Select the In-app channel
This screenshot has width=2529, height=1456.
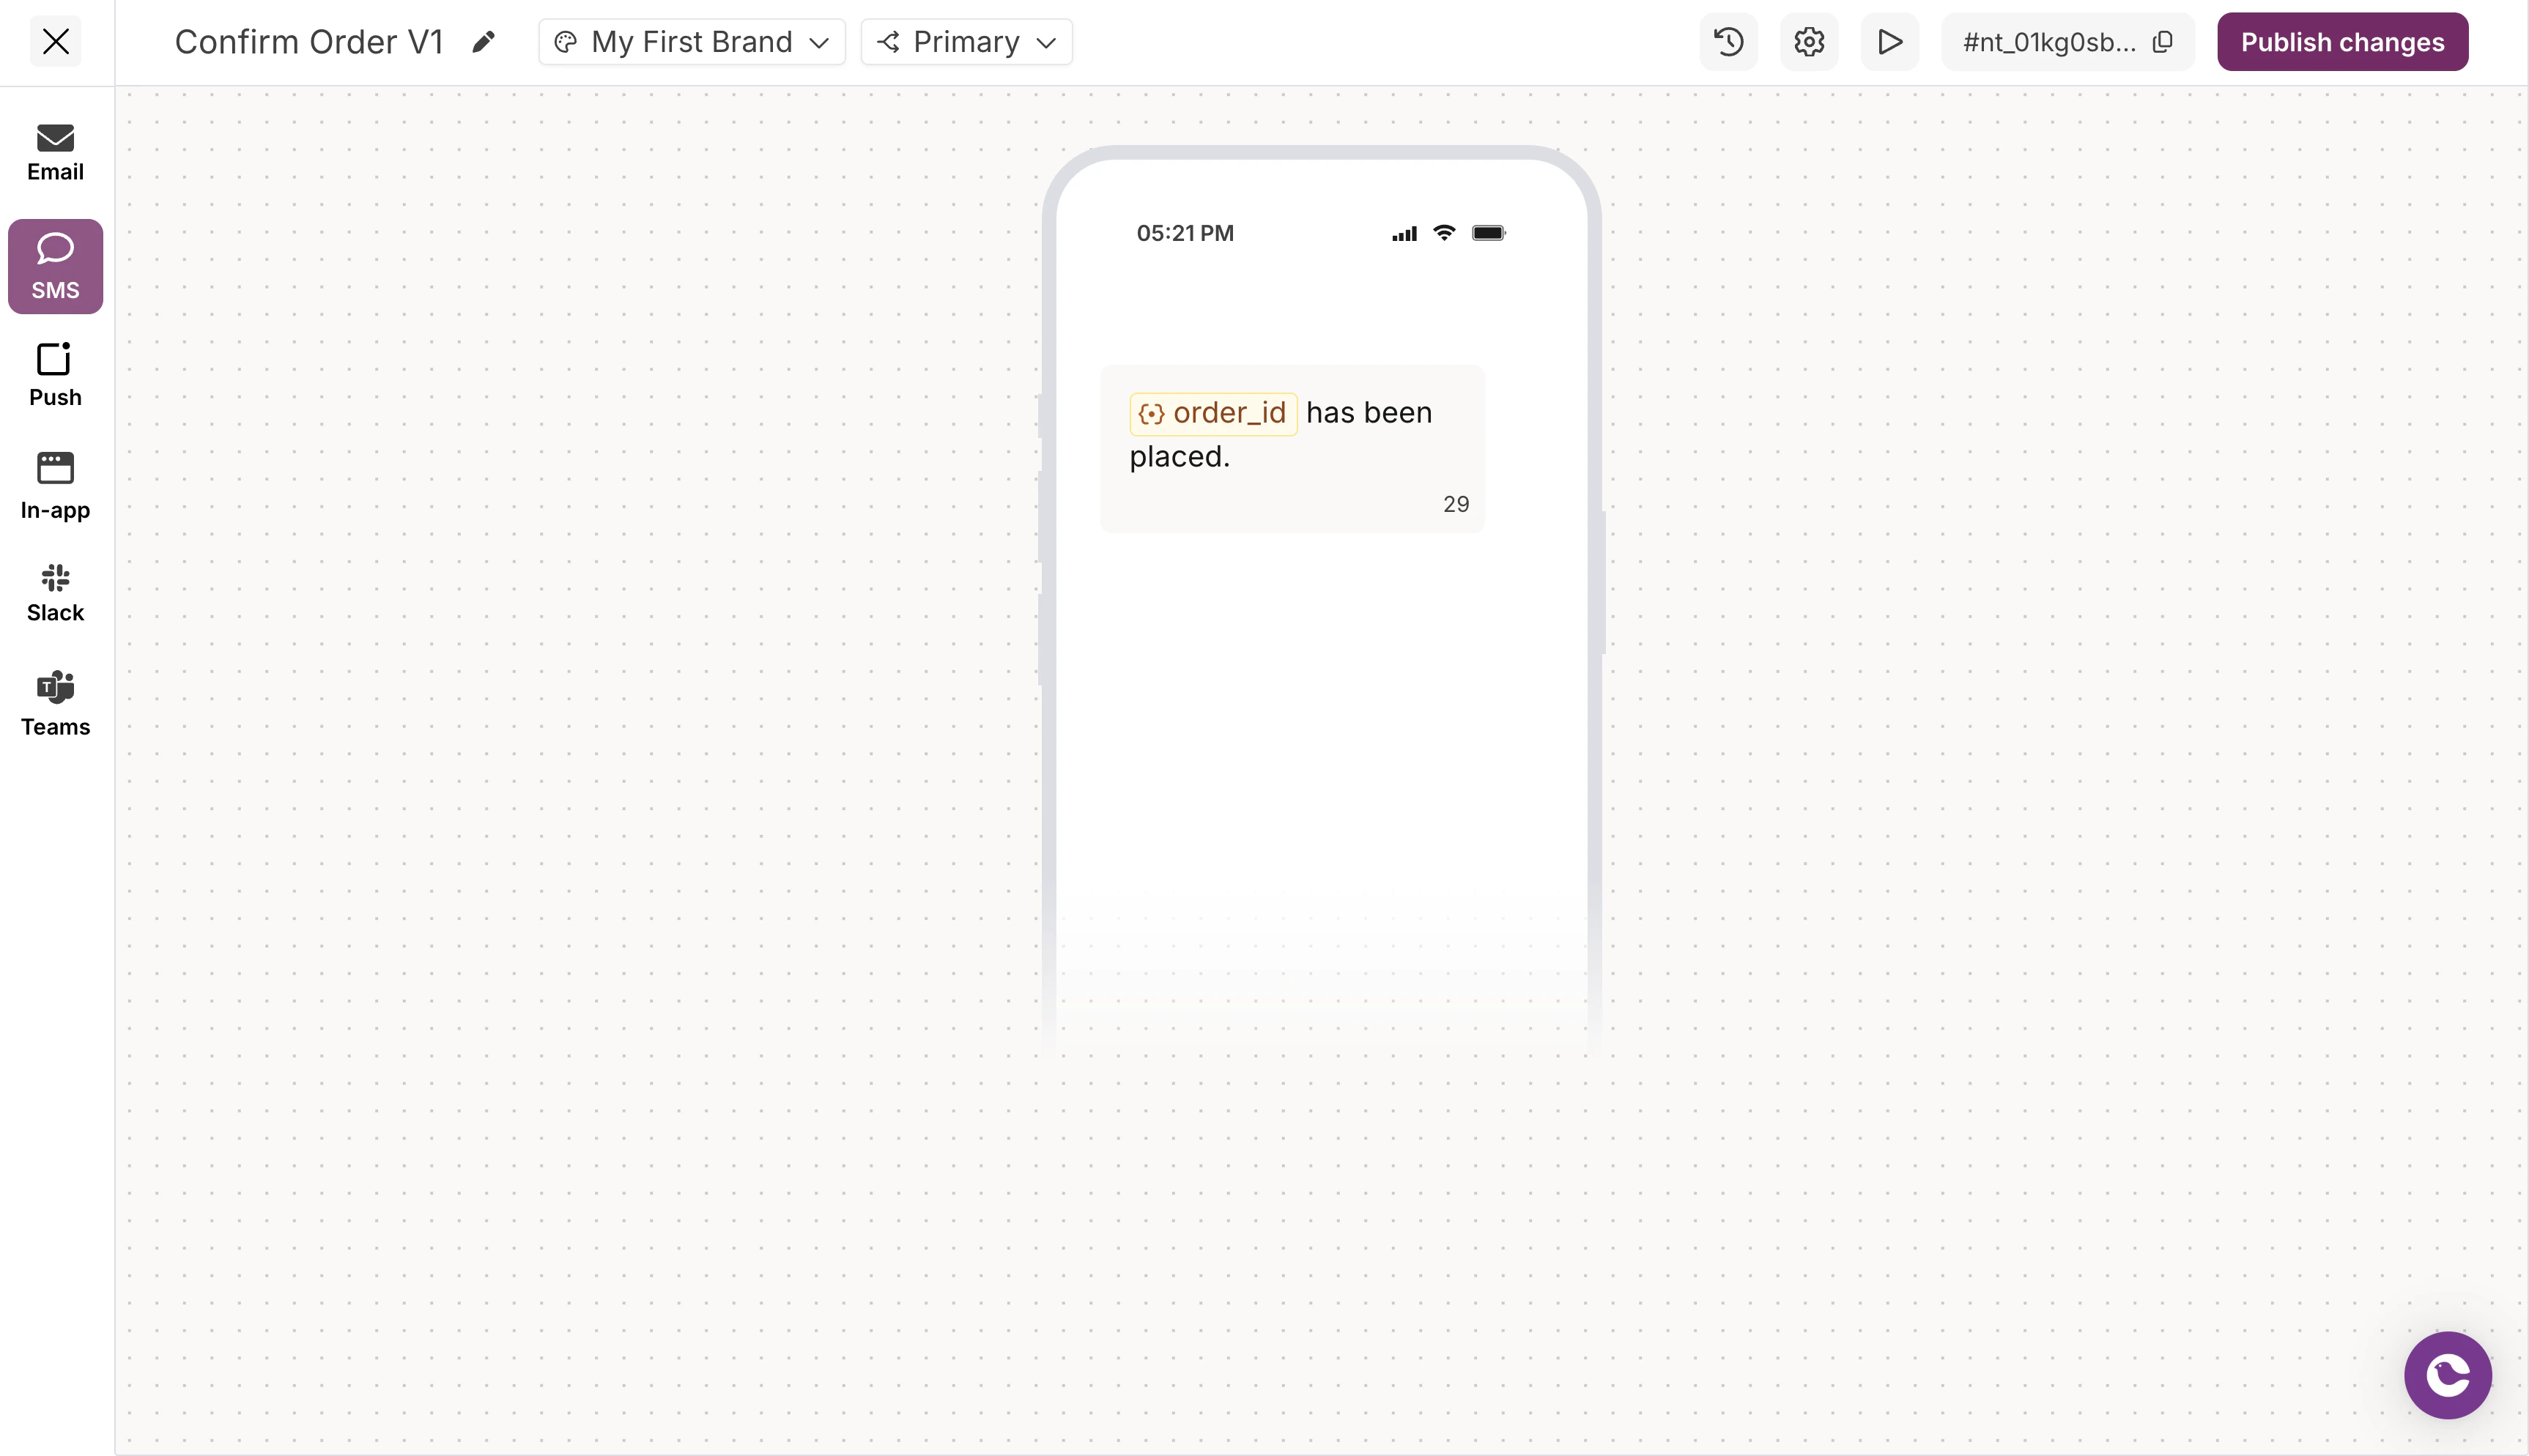click(54, 485)
